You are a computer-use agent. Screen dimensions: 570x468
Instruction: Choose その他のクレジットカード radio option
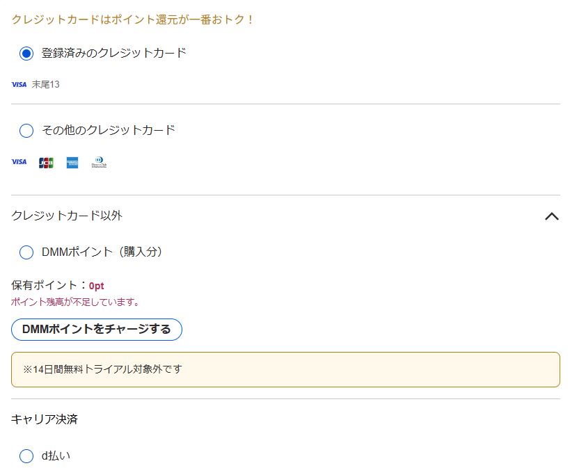[x=26, y=131]
